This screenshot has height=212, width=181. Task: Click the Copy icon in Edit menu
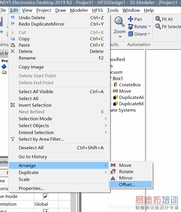pyautogui.click(x=13, y=39)
